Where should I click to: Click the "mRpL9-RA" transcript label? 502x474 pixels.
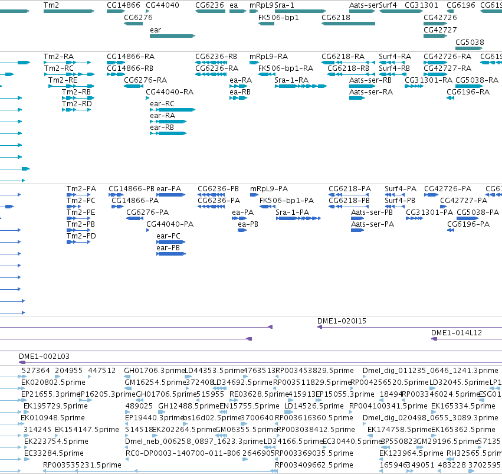pyautogui.click(x=268, y=57)
